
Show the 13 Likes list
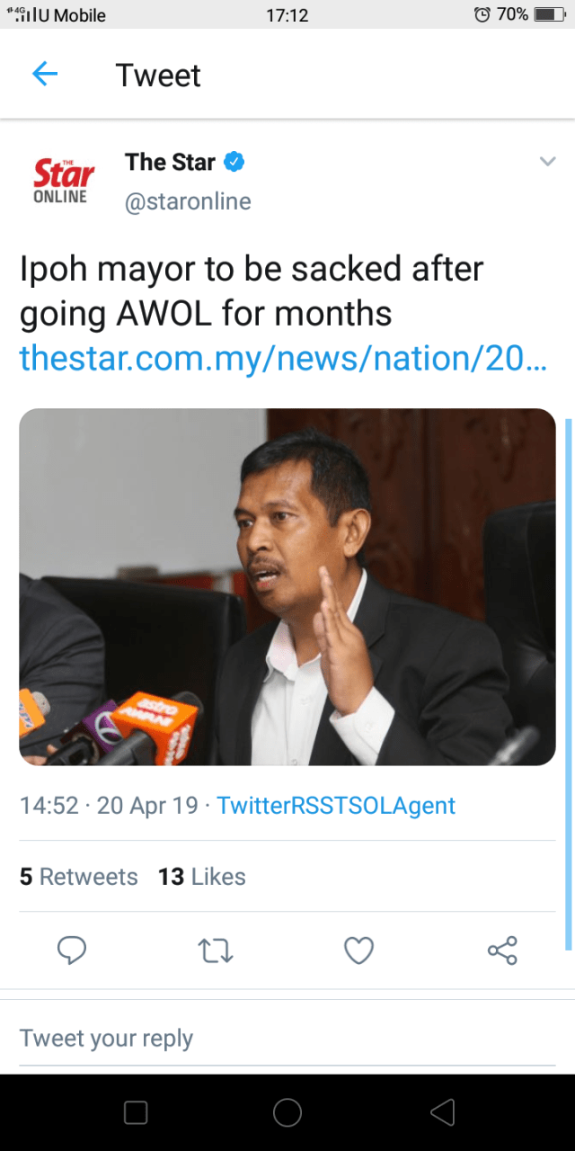(202, 877)
